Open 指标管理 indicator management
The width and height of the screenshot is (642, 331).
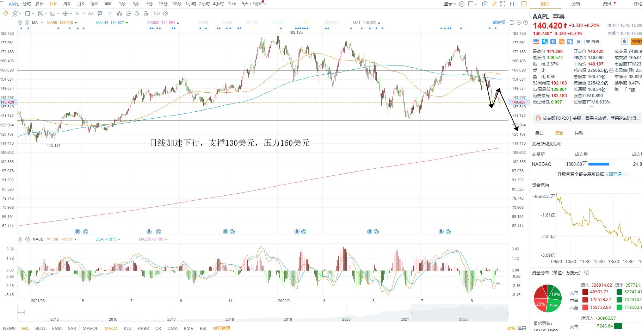(222, 328)
